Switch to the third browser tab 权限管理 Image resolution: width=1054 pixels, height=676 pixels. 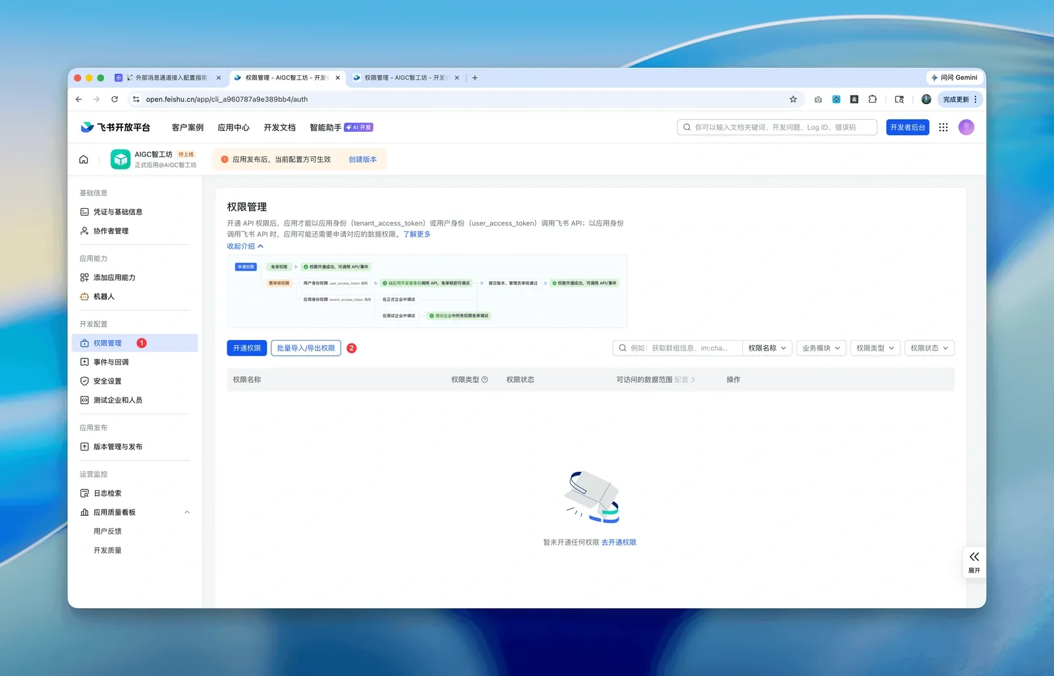[x=406, y=78]
